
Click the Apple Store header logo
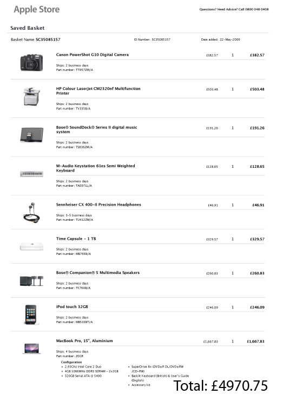coord(37,10)
